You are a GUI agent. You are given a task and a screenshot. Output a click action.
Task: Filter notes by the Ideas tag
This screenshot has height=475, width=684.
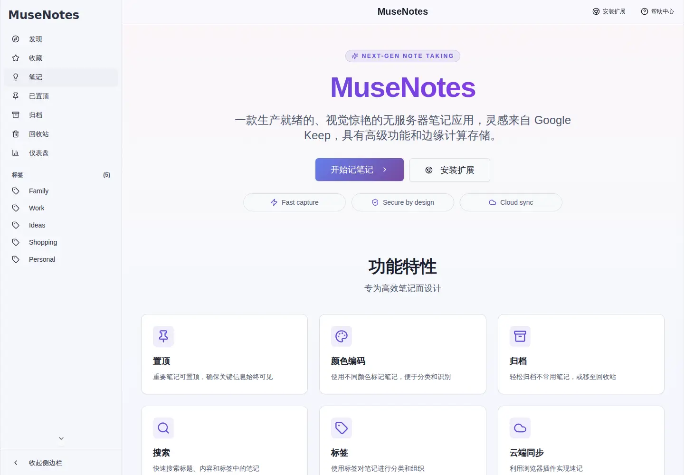[x=61, y=225]
